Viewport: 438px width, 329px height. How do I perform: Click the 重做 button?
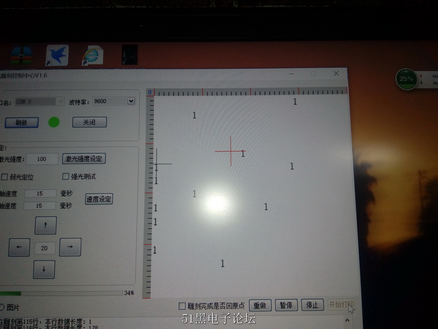[x=260, y=305]
